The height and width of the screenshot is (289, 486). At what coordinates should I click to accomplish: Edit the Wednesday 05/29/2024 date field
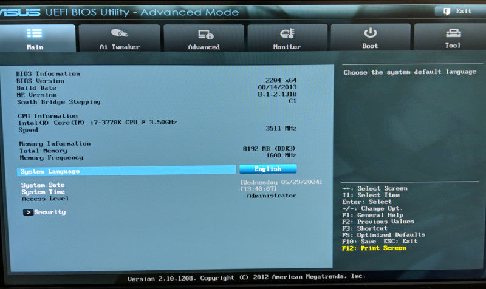pyautogui.click(x=281, y=182)
